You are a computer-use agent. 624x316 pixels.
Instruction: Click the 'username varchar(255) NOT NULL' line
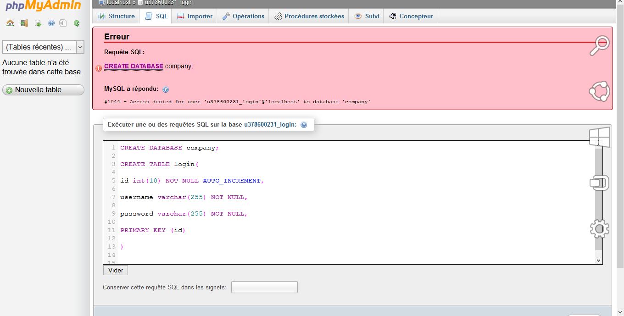184,197
